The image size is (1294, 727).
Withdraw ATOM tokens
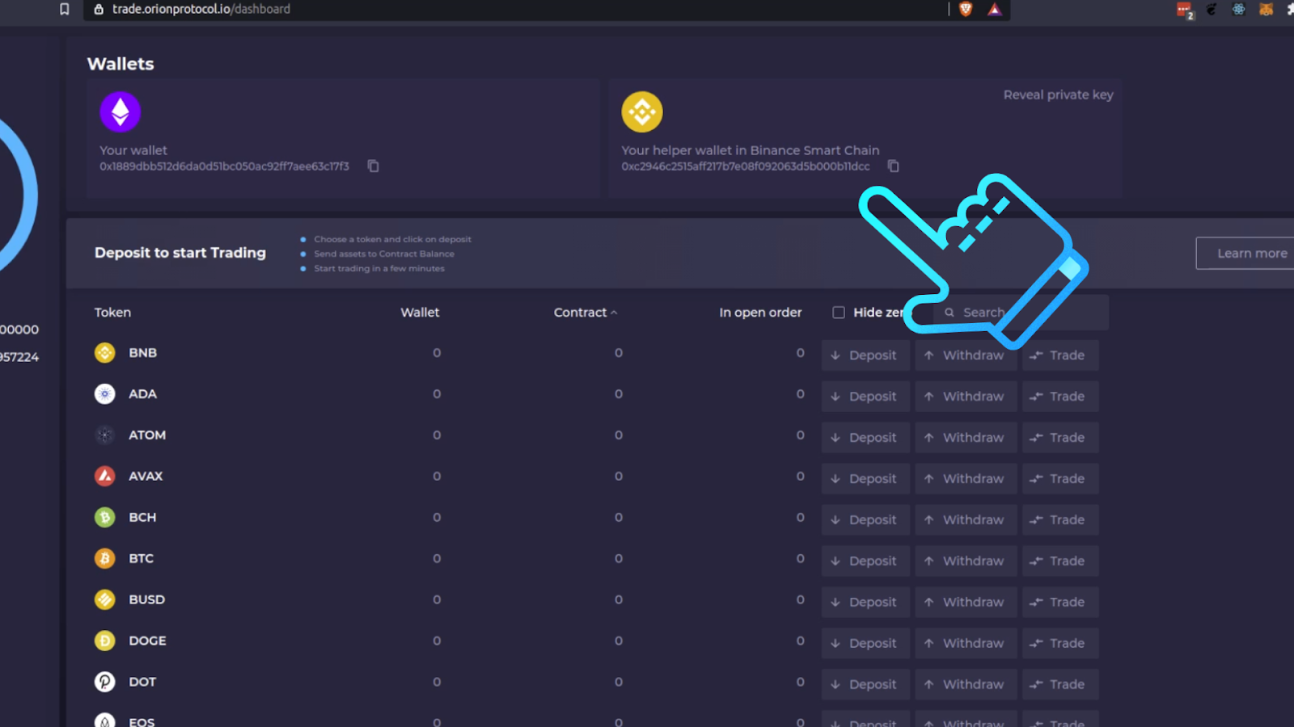[x=966, y=438]
